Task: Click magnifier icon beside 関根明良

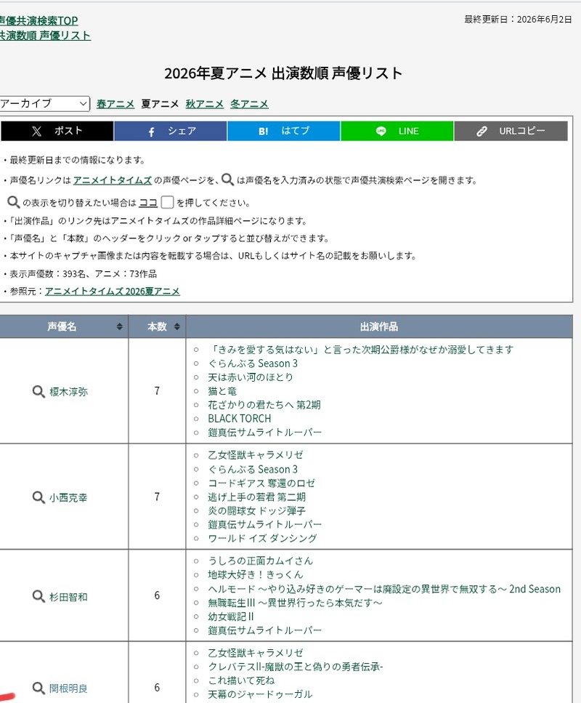Action: (x=38, y=688)
